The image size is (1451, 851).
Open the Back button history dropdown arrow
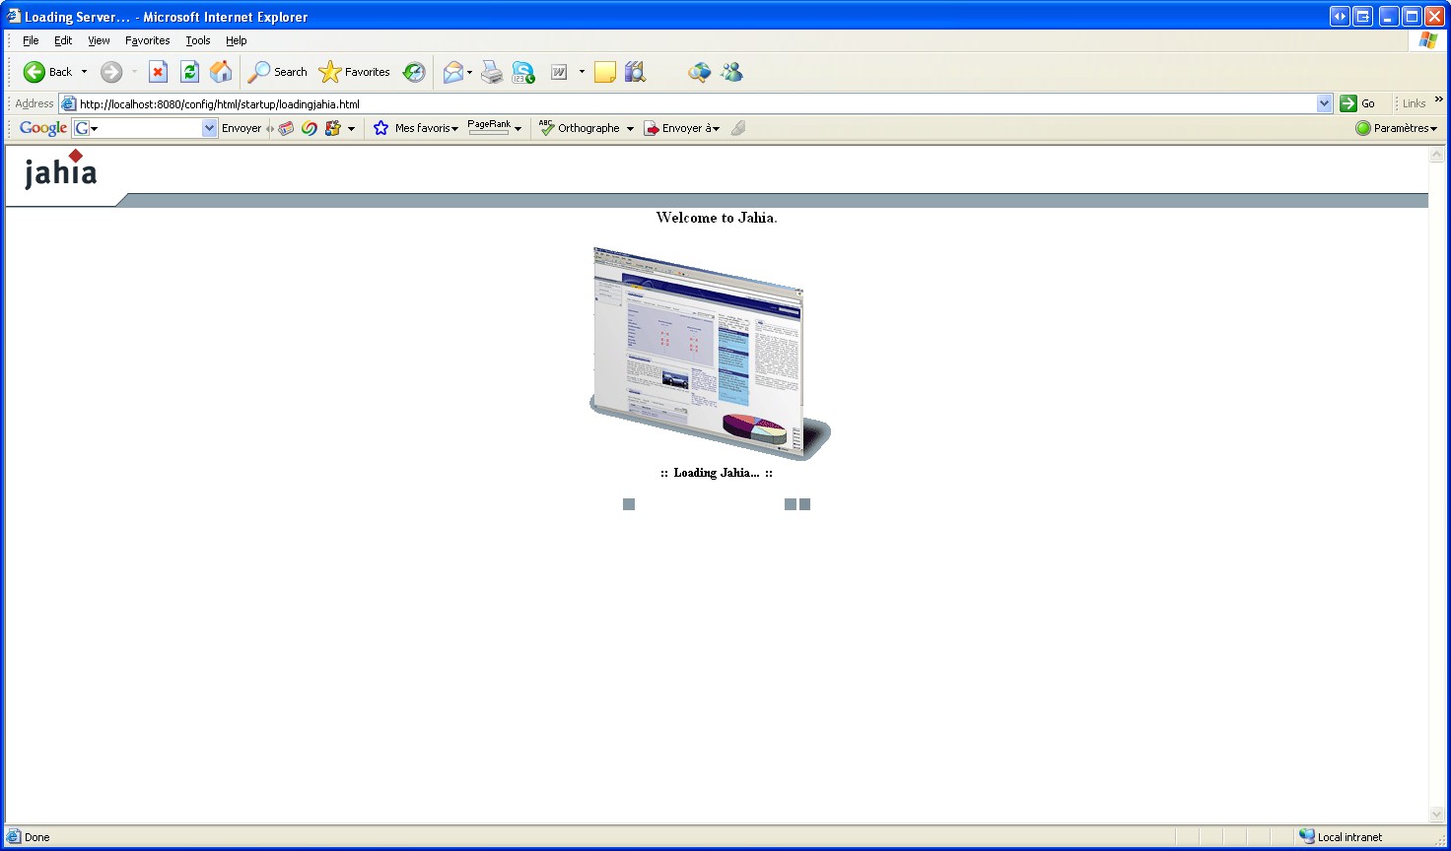coord(84,72)
